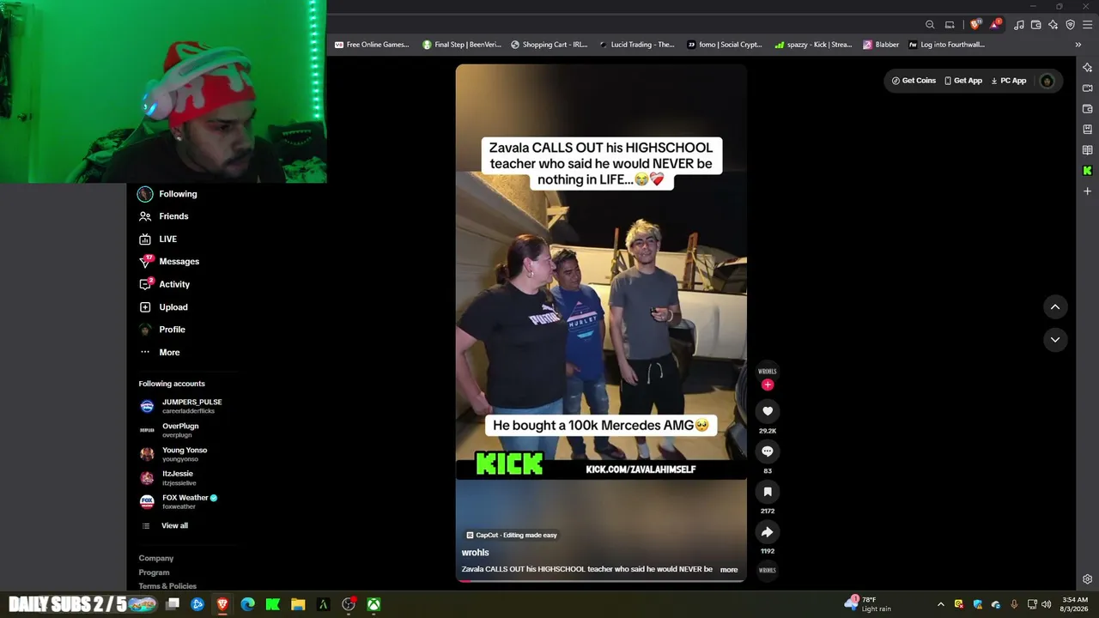Open the Kick icon in the browser sidebar

click(x=1087, y=171)
